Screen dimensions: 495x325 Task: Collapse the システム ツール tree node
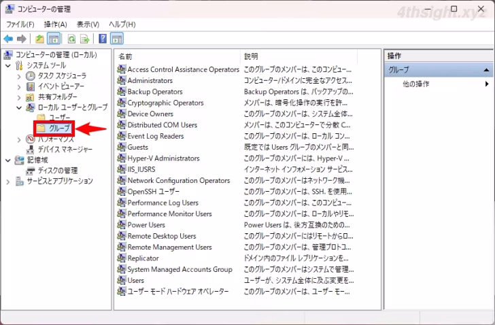tap(8, 66)
